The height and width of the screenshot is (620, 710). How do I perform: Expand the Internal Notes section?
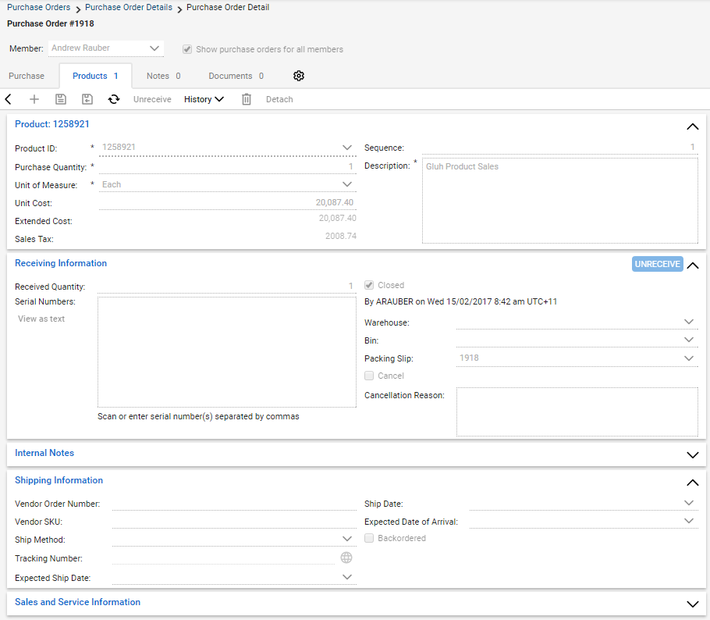(691, 454)
